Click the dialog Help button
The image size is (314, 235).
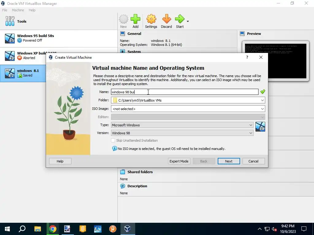(60, 161)
